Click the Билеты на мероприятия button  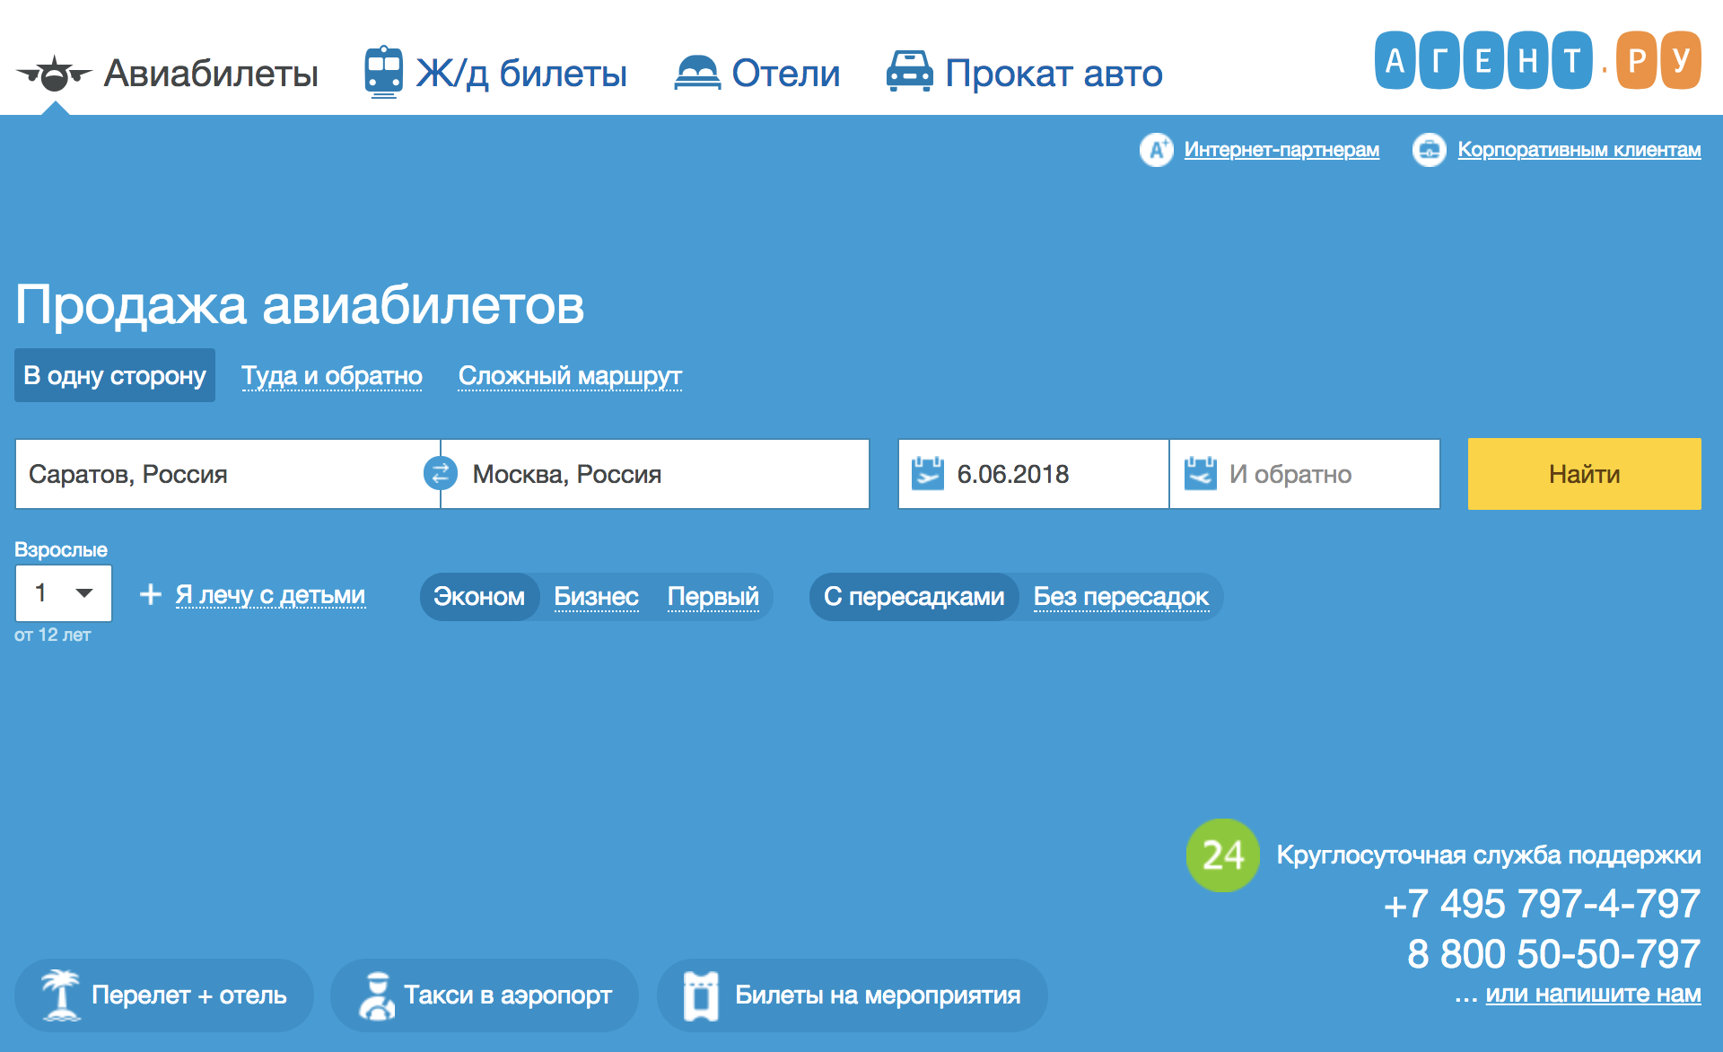853,995
